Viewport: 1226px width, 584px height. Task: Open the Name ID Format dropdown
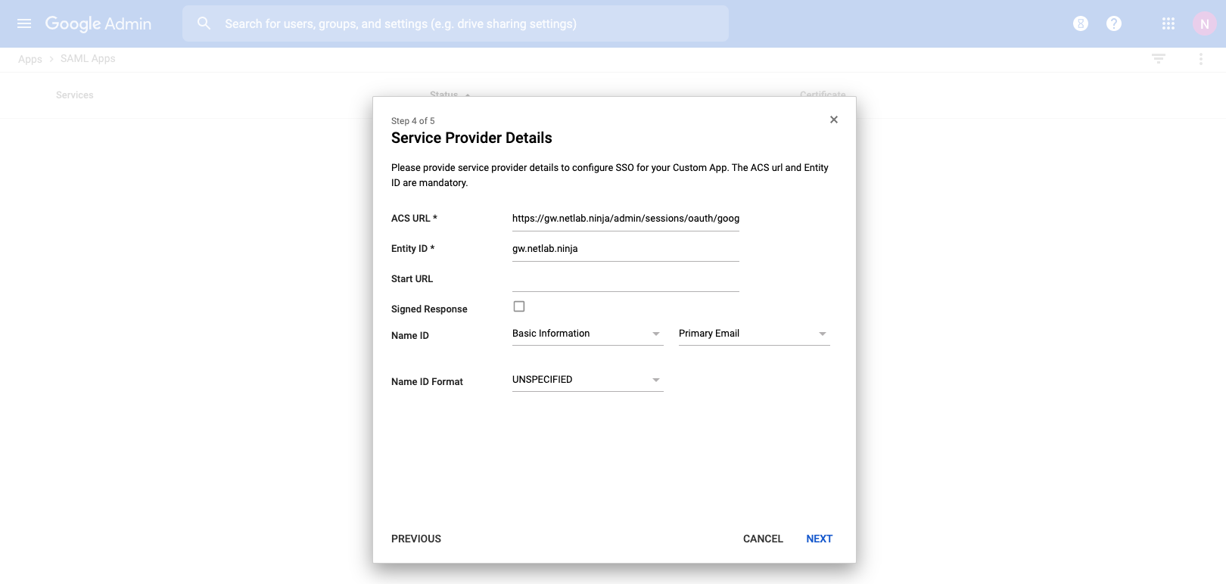point(588,380)
